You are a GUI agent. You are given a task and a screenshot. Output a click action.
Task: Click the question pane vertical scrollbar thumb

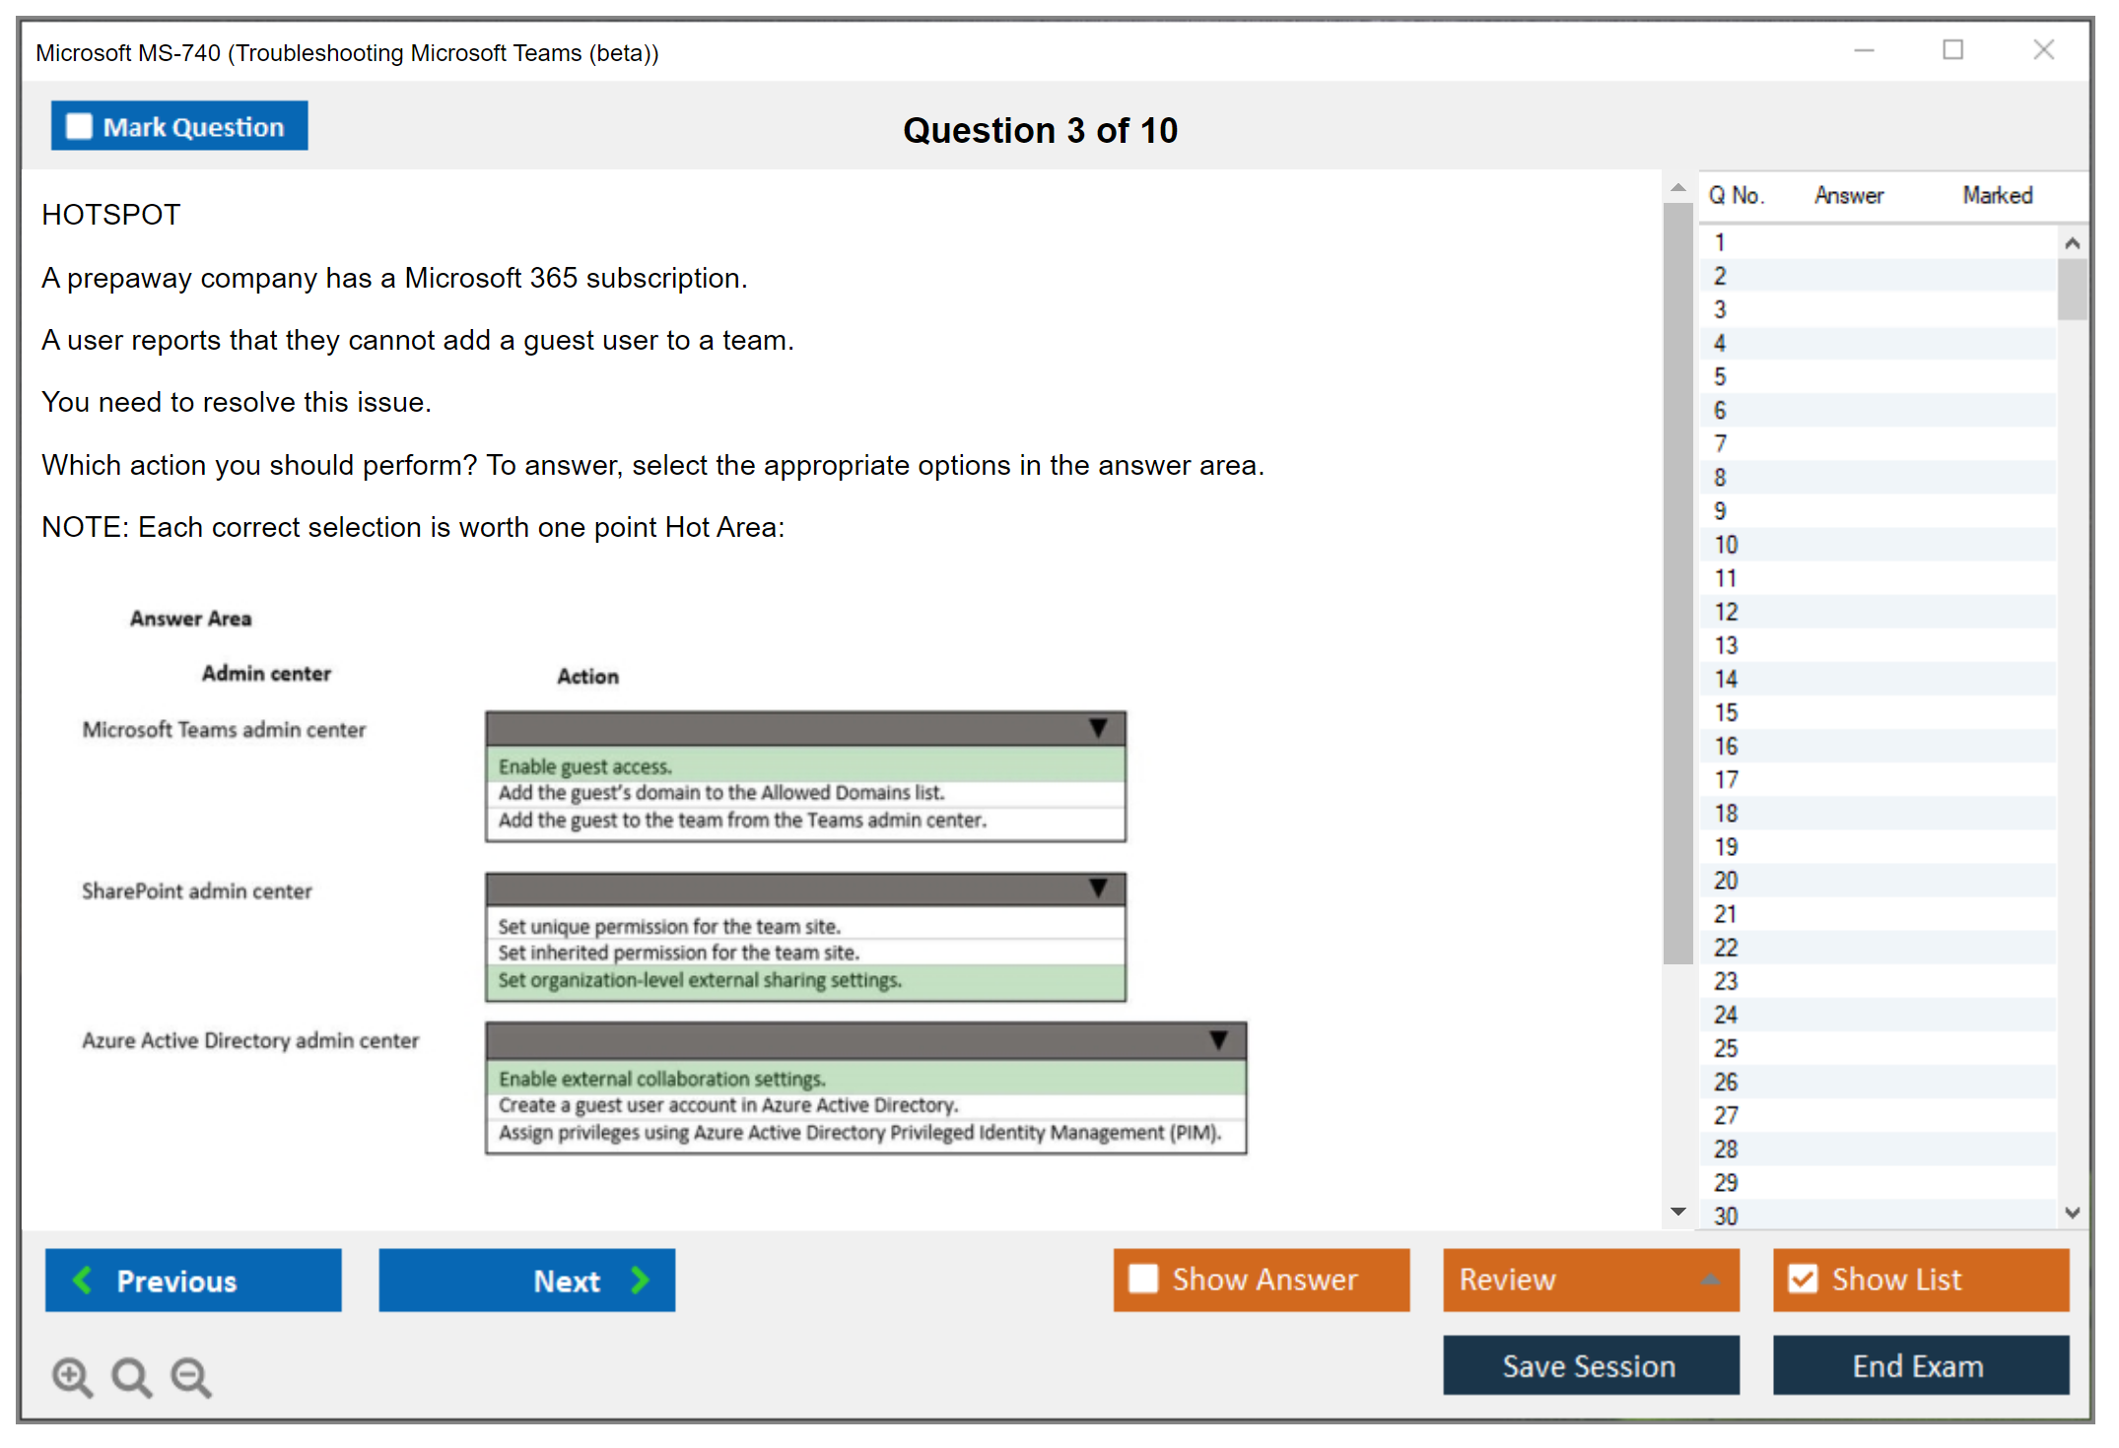(x=1677, y=581)
